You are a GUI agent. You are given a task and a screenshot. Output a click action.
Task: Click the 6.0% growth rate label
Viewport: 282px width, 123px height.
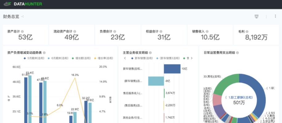pos(60,105)
